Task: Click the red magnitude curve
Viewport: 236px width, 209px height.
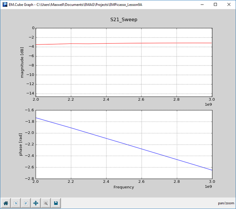Action: coord(124,43)
